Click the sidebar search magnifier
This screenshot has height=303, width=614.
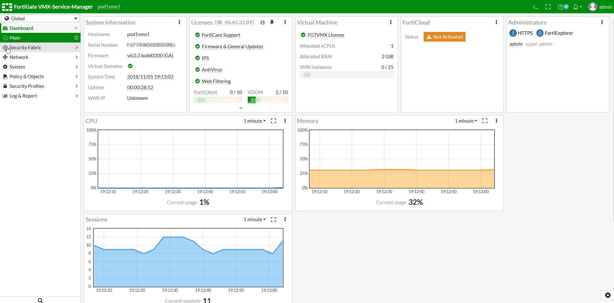click(x=40, y=300)
